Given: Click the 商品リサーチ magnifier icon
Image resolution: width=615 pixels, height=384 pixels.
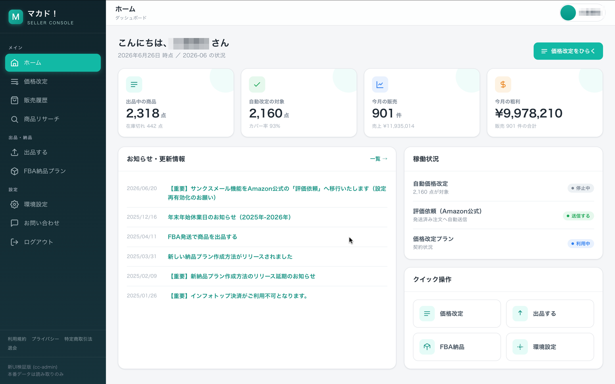Looking at the screenshot, I should (15, 119).
